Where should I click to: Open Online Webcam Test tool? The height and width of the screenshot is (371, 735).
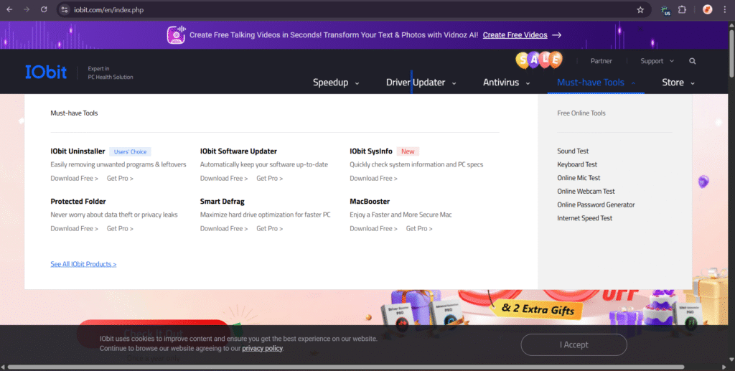click(x=586, y=191)
